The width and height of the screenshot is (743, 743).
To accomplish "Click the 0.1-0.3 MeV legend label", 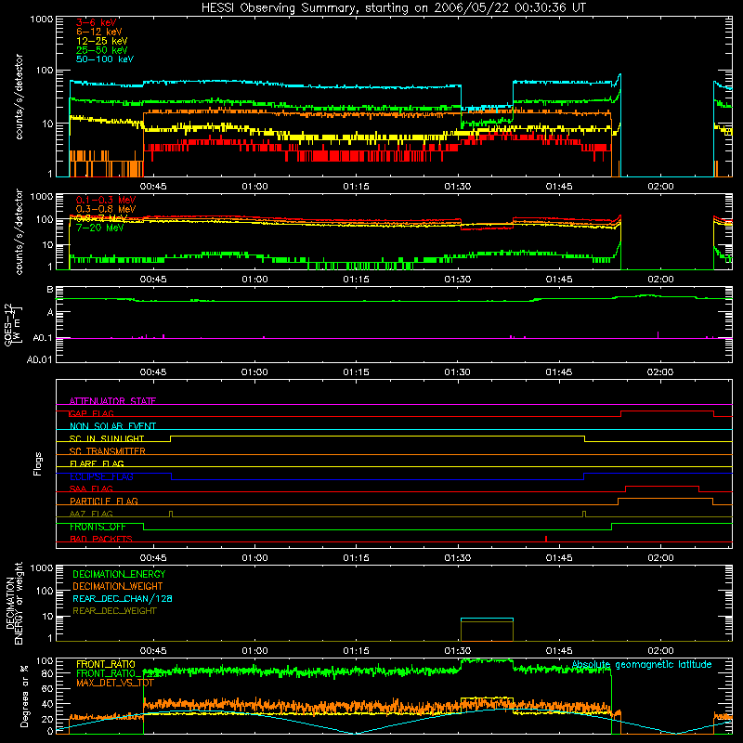I will 106,200.
